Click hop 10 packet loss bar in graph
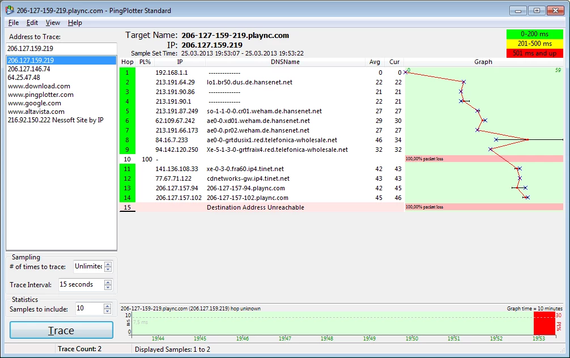Viewport: 570px width, 358px height. 484,159
